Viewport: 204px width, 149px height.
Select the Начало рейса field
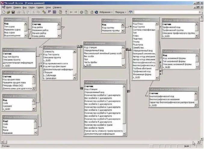(x=39, y=33)
